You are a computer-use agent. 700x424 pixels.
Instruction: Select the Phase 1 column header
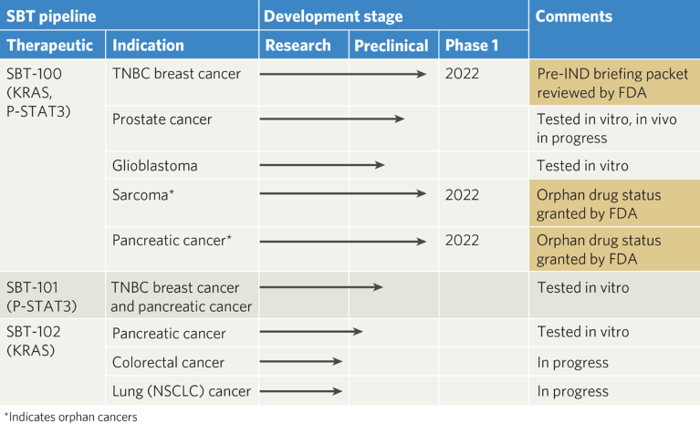click(472, 45)
